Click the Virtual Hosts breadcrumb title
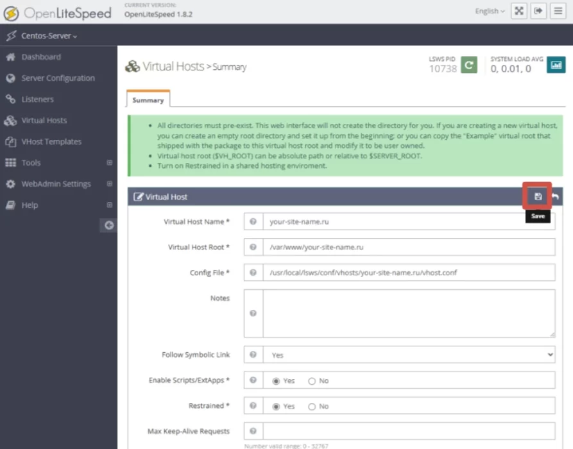This screenshot has height=449, width=573. tap(173, 67)
